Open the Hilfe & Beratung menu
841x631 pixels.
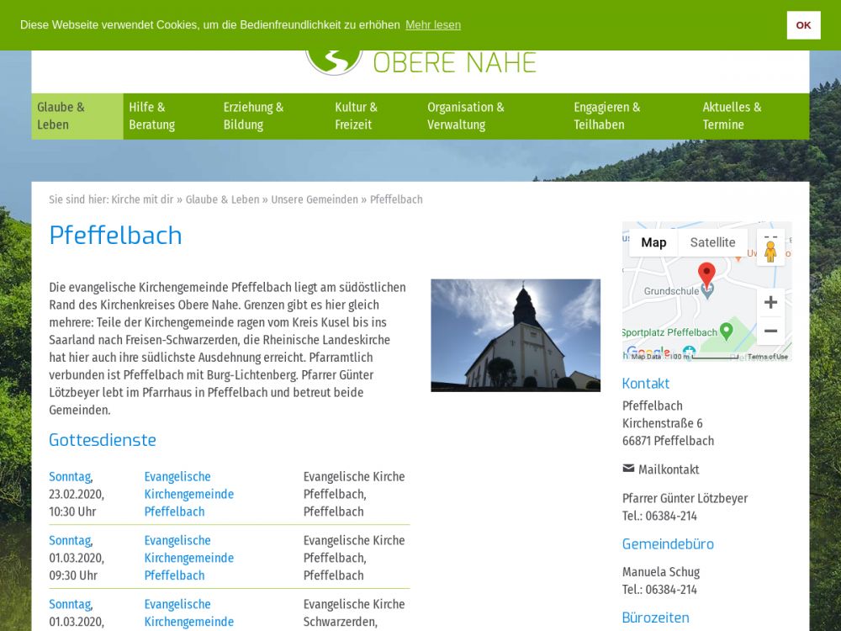click(152, 116)
